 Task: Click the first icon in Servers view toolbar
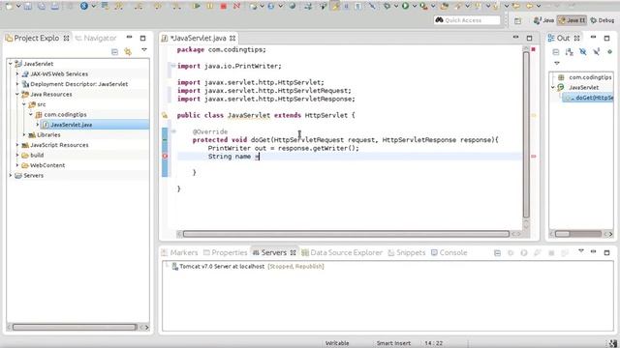[497, 253]
